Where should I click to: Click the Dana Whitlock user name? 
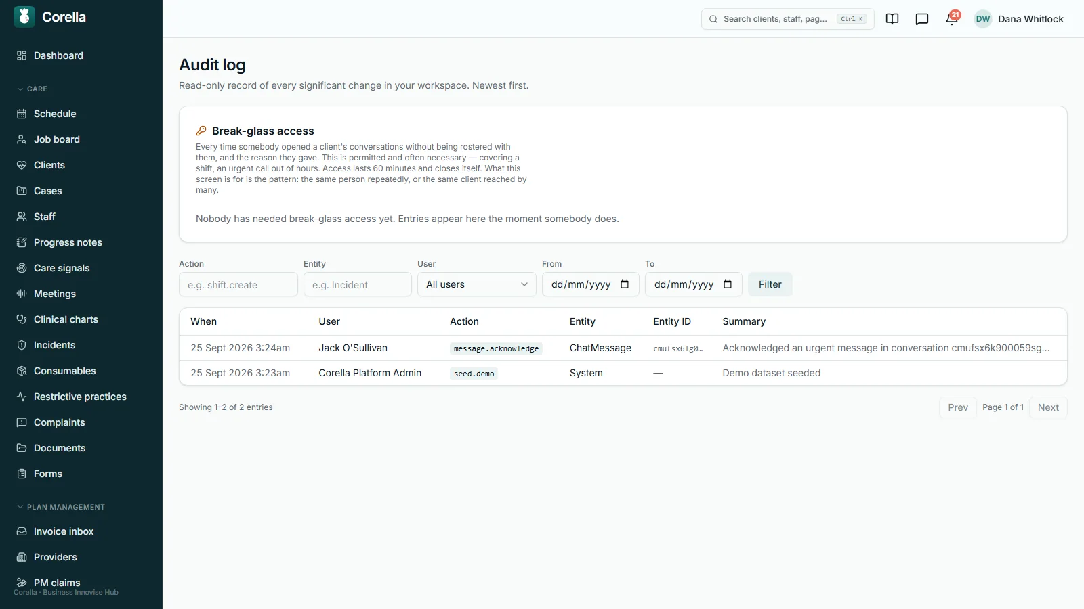tap(1030, 19)
